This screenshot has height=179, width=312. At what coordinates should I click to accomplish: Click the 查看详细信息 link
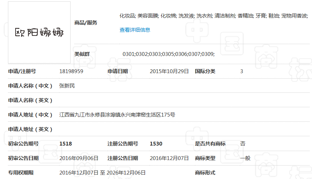click(135, 30)
